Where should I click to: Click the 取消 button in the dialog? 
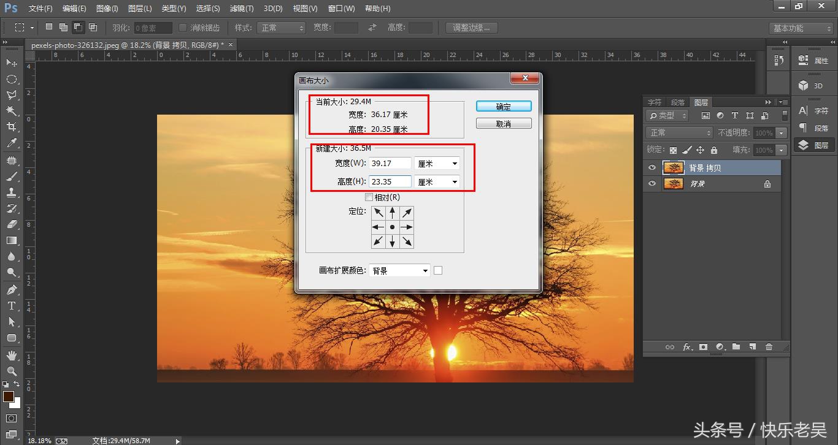(503, 123)
